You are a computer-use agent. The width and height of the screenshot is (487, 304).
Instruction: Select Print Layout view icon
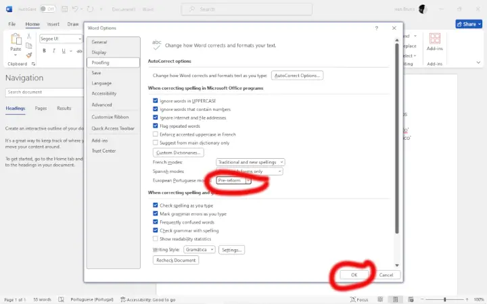(395, 299)
